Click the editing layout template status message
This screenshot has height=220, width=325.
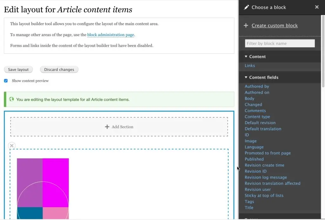pyautogui.click(x=119, y=99)
